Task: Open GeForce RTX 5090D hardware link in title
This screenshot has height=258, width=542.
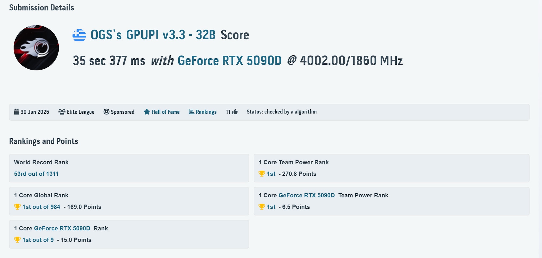Action: 229,60
